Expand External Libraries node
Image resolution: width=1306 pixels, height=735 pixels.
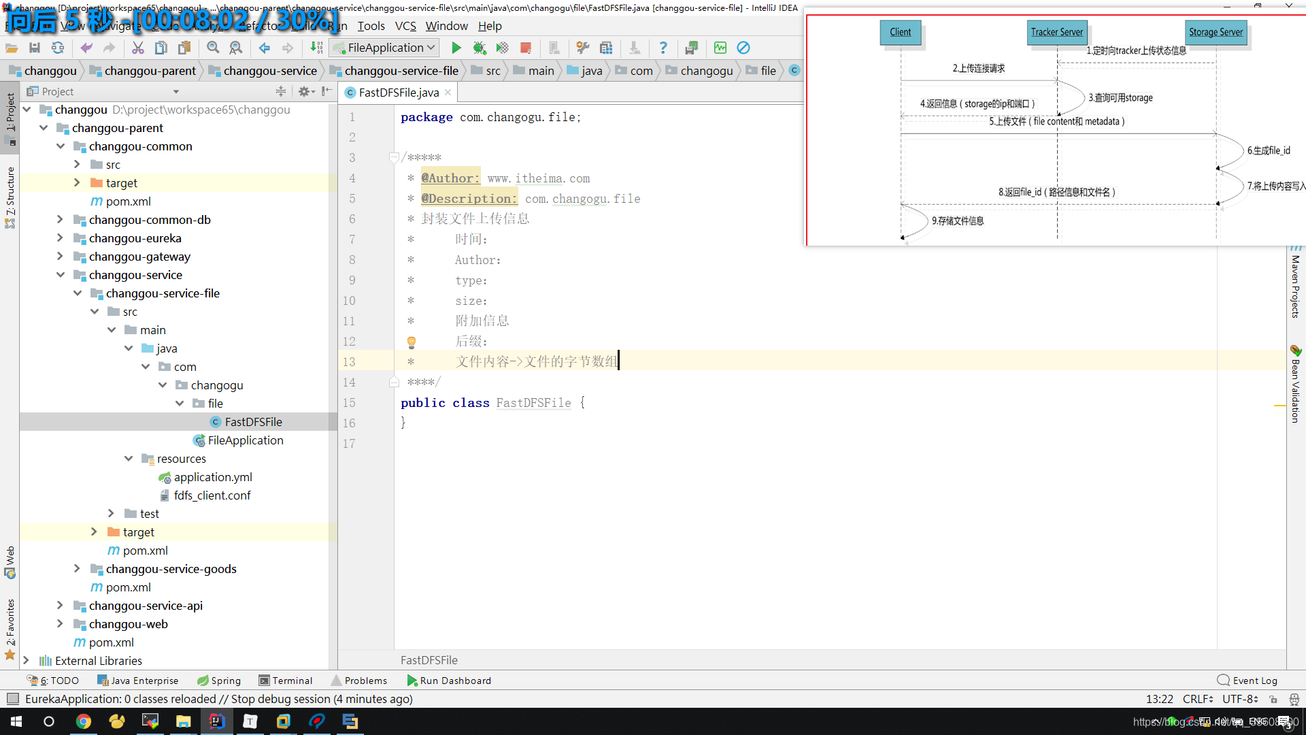pyautogui.click(x=27, y=661)
